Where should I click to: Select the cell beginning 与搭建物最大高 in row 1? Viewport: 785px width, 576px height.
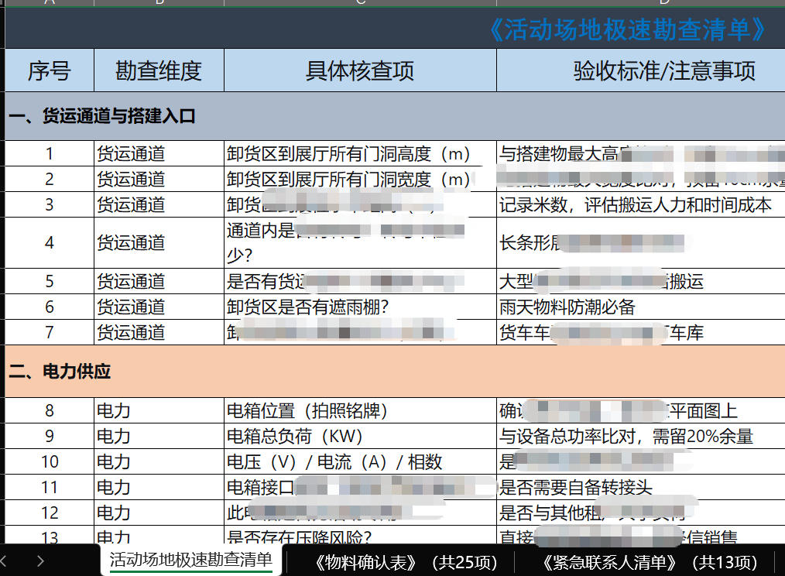pos(641,153)
